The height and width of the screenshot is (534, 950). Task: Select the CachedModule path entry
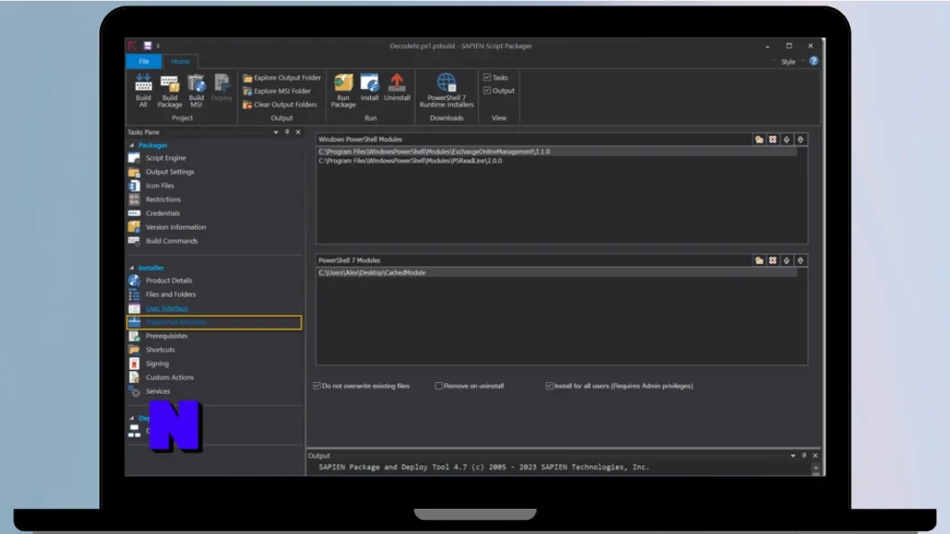[x=557, y=273]
